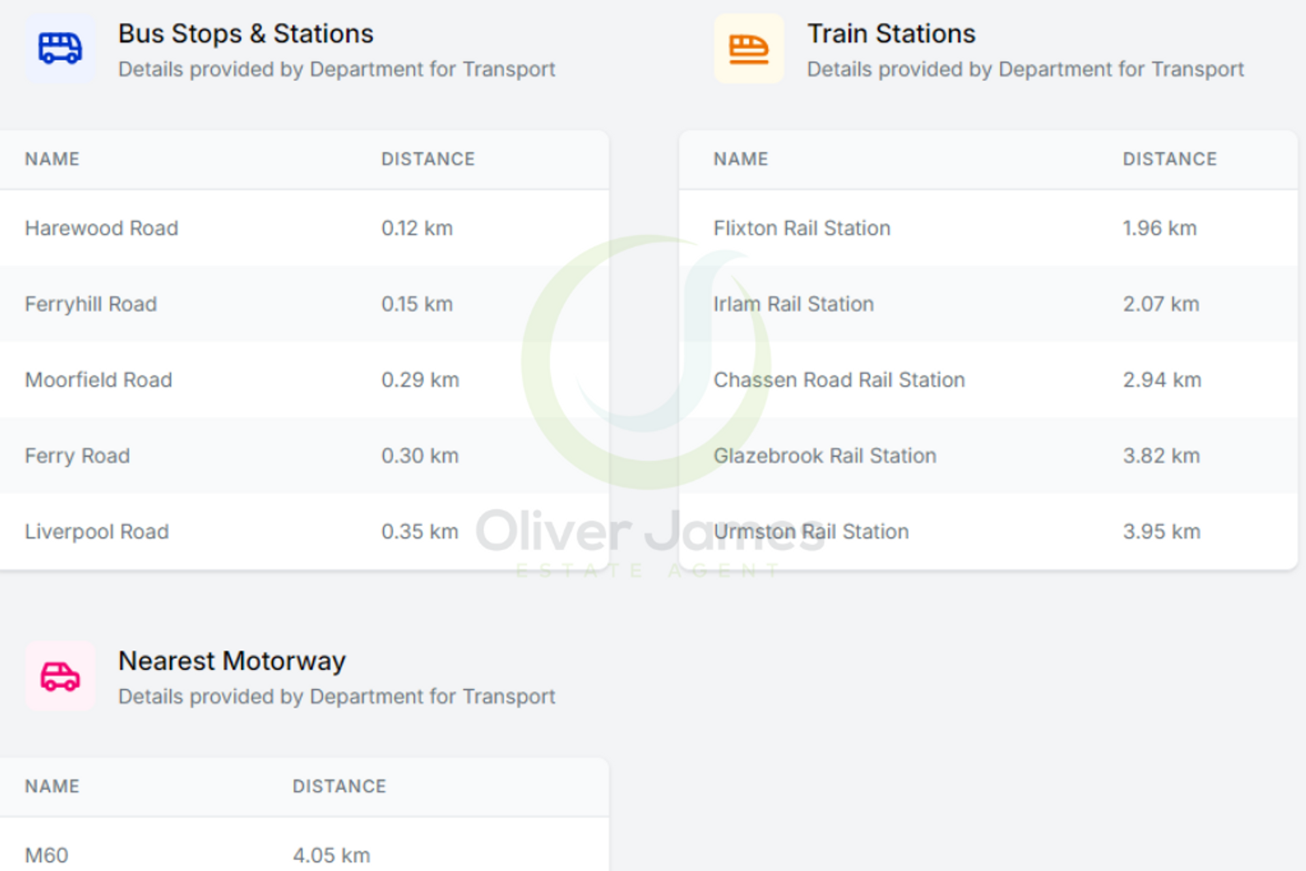
Task: Click NAME header in motorway table
Action: tap(52, 786)
